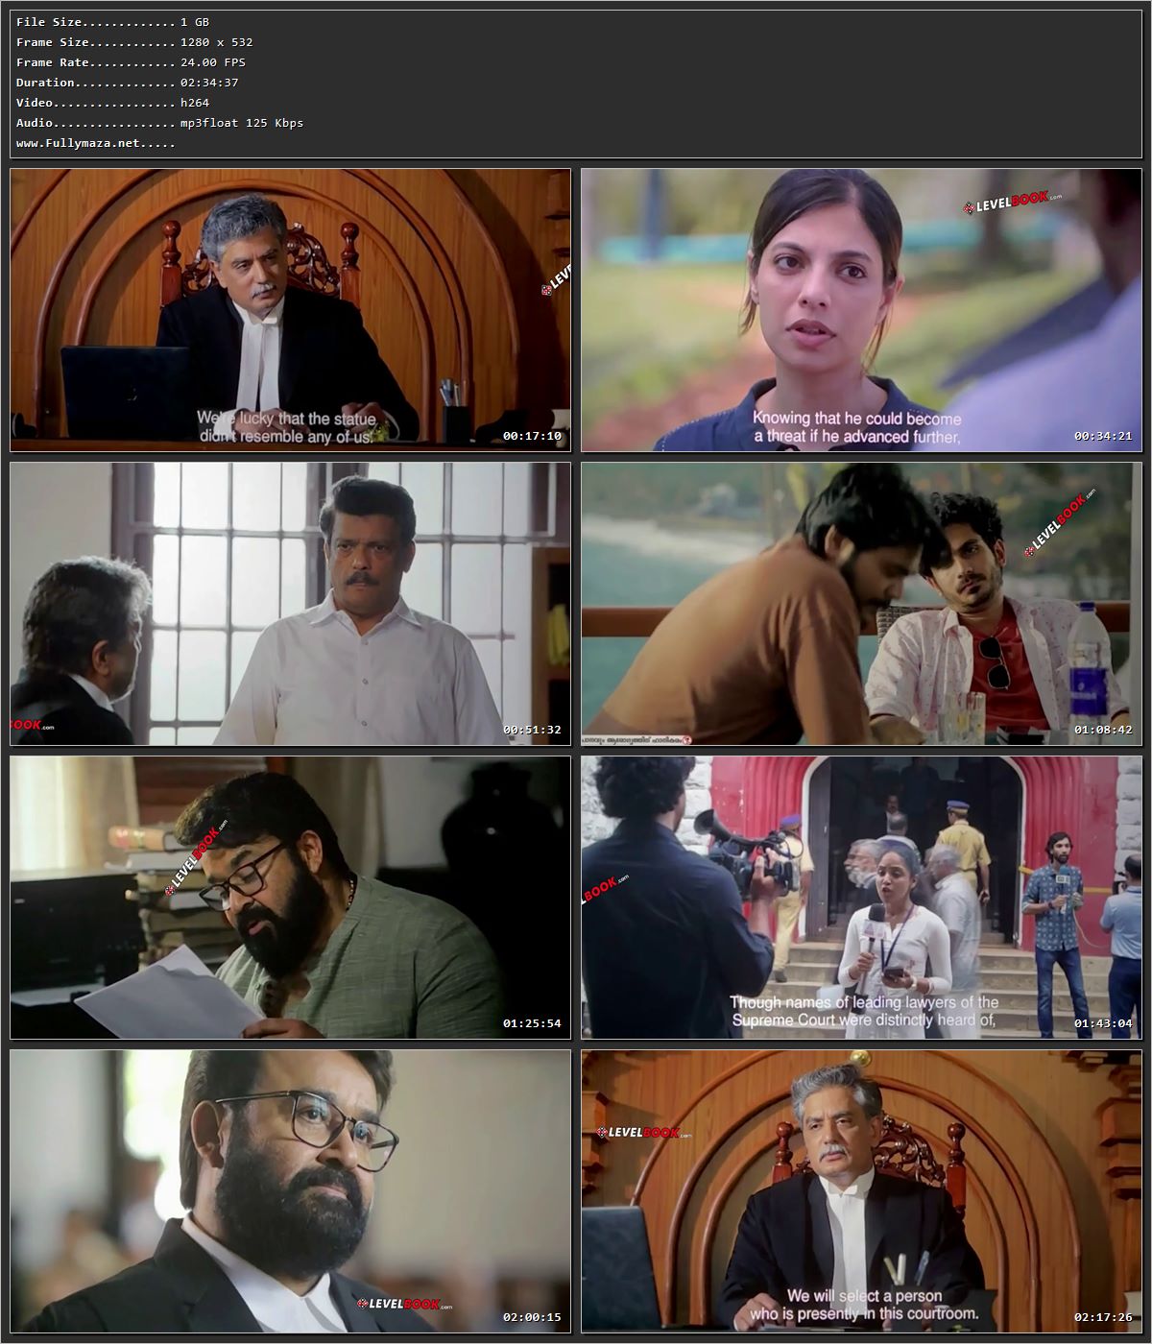Open the thumbnail of two men at seaside table
The height and width of the screenshot is (1344, 1152).
pyautogui.click(x=861, y=604)
